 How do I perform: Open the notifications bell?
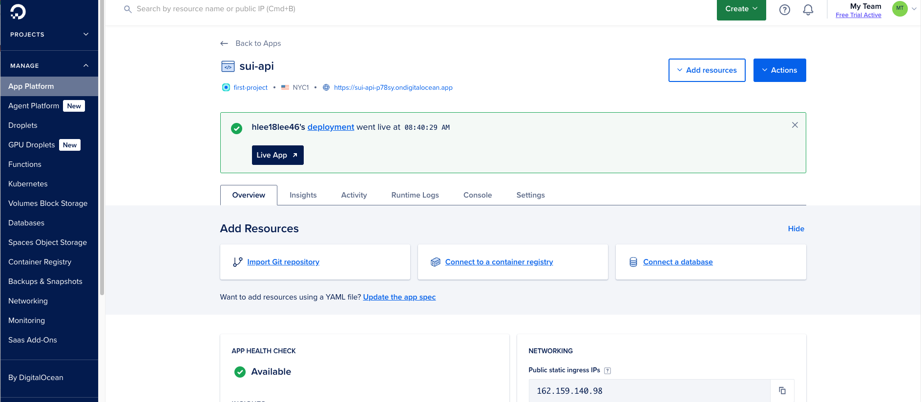(808, 10)
